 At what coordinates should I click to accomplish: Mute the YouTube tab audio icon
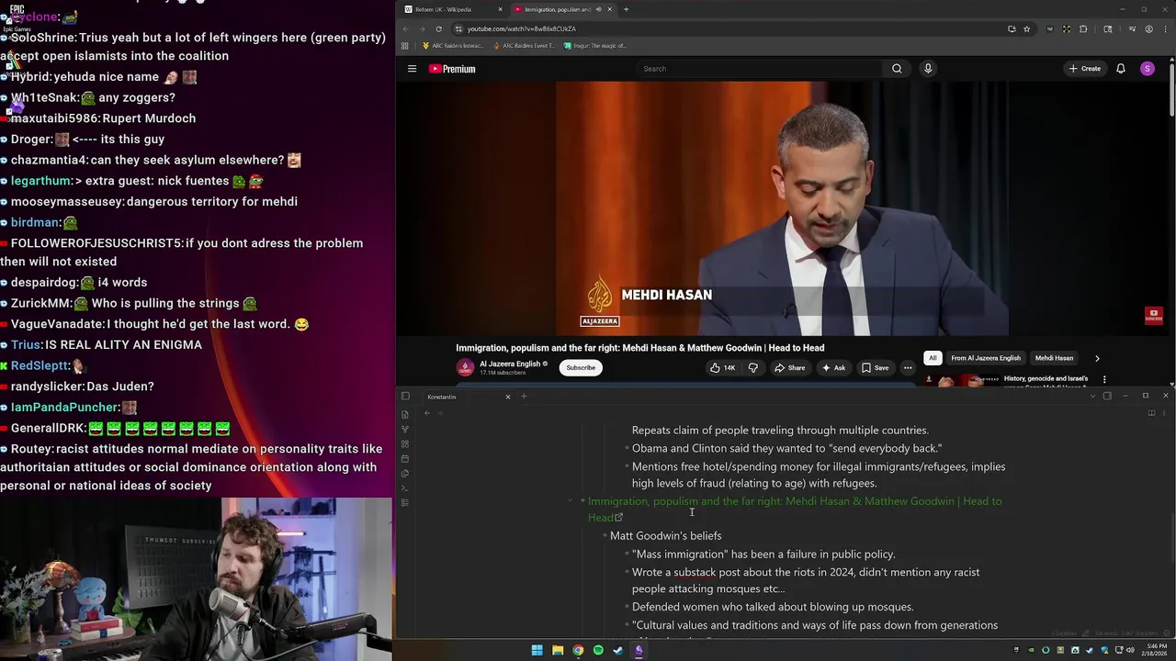(598, 9)
